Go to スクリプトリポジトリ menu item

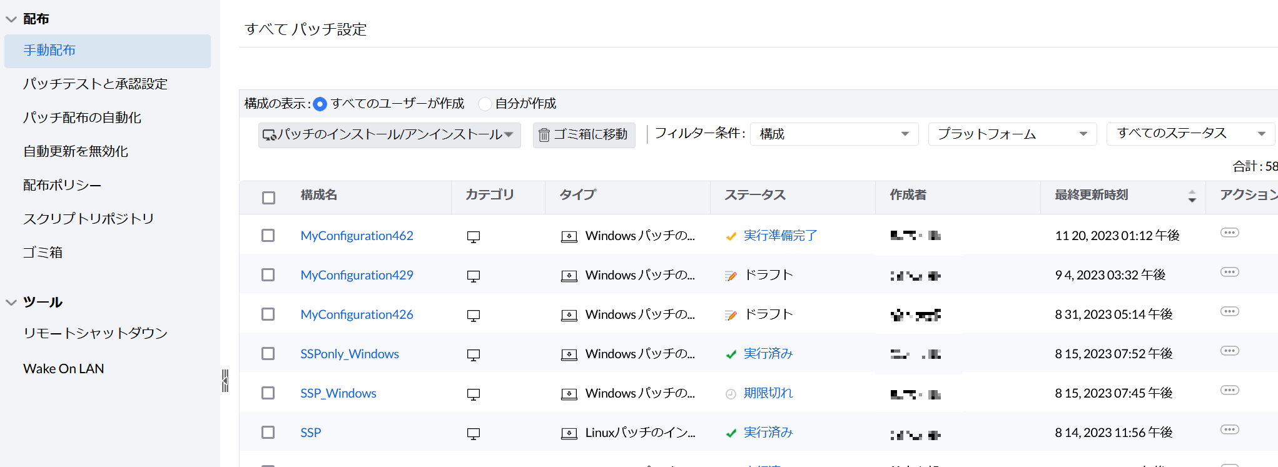[88, 219]
